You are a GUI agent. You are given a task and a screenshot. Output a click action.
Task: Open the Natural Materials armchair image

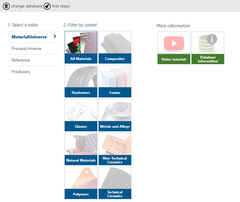pos(81,144)
